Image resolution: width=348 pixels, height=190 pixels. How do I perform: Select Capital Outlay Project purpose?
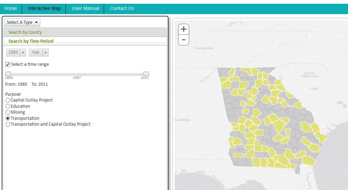pos(8,100)
